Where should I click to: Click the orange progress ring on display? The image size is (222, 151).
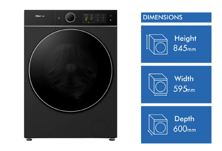coord(86,17)
